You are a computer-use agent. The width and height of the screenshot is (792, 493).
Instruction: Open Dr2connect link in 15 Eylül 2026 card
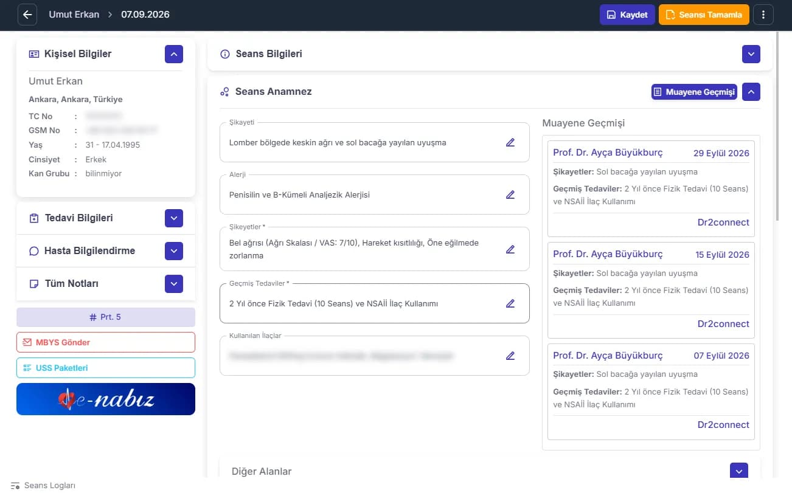pos(723,324)
